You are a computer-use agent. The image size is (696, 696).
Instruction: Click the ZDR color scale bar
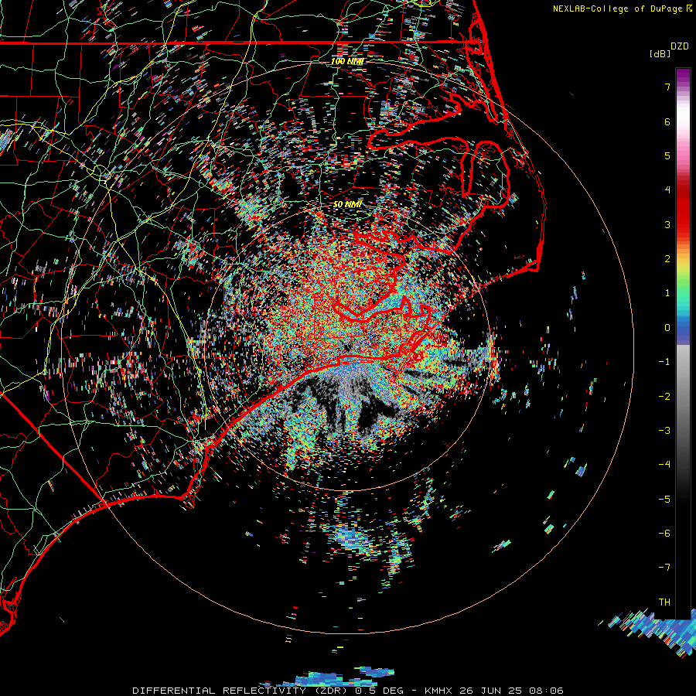click(683, 343)
